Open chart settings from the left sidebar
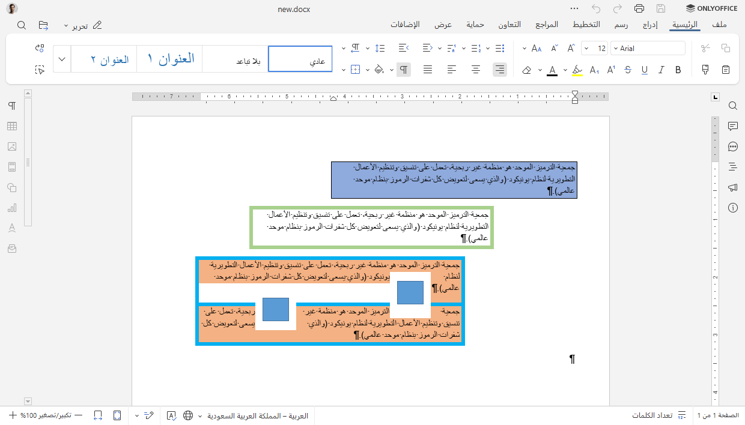745x425 pixels. pos(11,207)
